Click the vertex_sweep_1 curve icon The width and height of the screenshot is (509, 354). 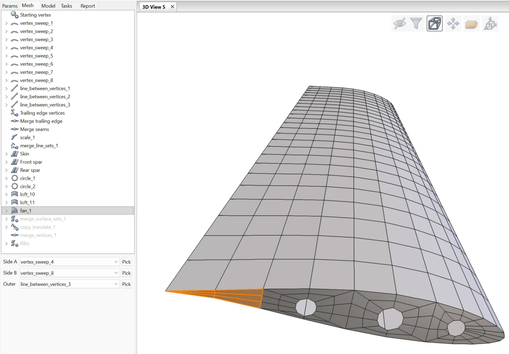pos(14,23)
